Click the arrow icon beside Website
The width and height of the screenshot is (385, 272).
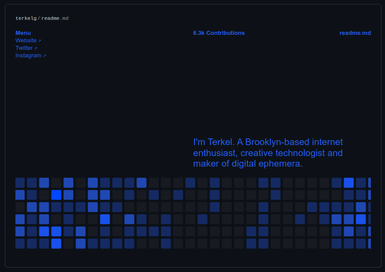tap(39, 41)
